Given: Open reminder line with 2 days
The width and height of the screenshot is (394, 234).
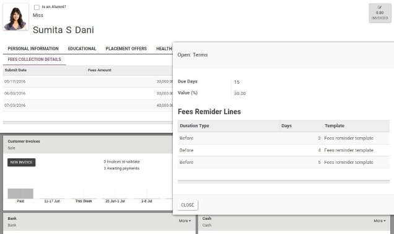Looking at the screenshot, I should click(x=284, y=138).
